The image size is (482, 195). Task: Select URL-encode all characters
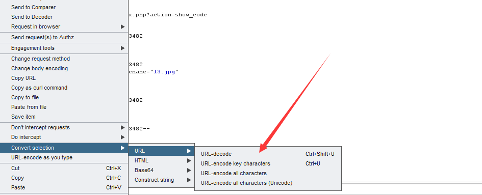click(268, 173)
